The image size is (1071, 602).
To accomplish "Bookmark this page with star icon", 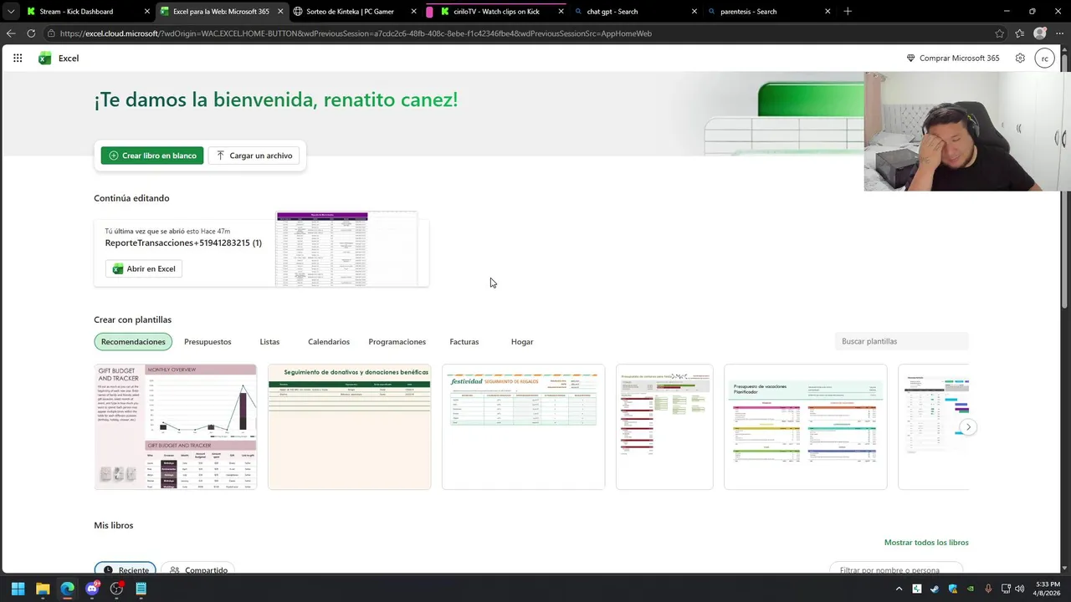I will click(1000, 33).
